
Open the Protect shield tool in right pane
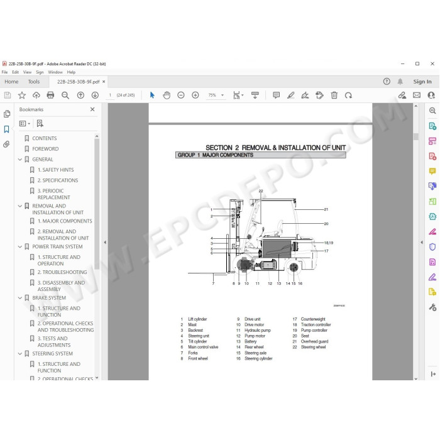tap(432, 247)
